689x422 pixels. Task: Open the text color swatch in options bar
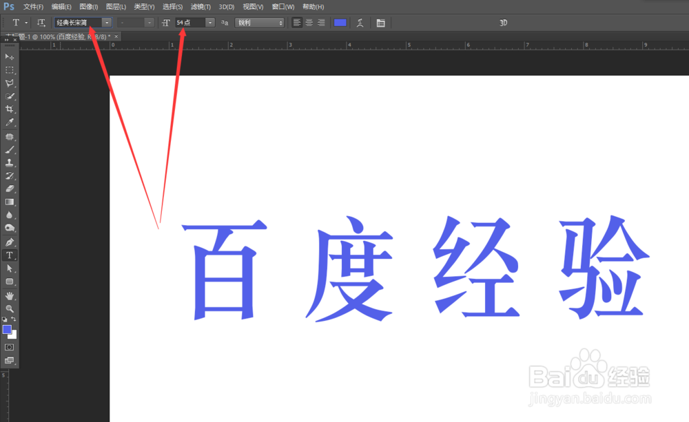340,23
